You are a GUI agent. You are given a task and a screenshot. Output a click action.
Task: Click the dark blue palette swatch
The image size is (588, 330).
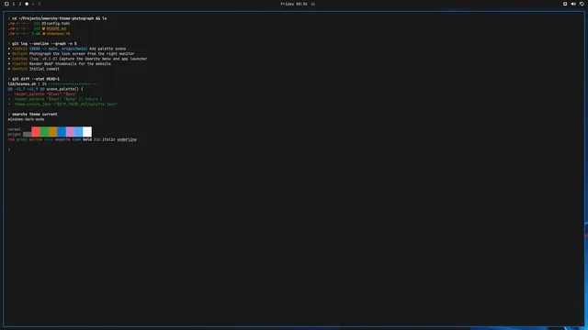coord(62,132)
